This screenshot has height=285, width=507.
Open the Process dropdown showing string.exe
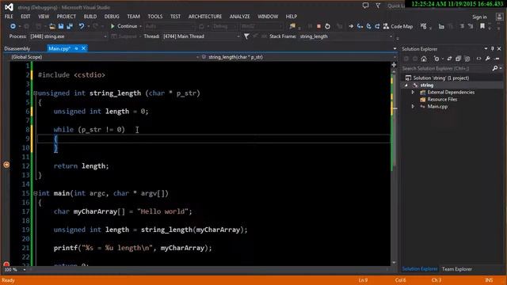pos(69,36)
